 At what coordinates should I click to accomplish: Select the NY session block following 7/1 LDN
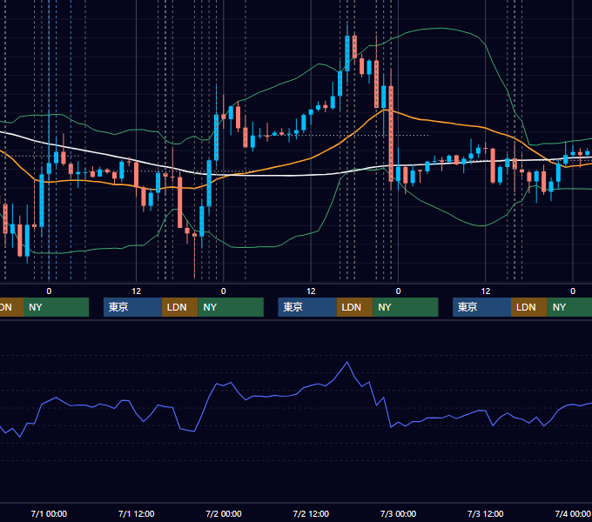231,307
